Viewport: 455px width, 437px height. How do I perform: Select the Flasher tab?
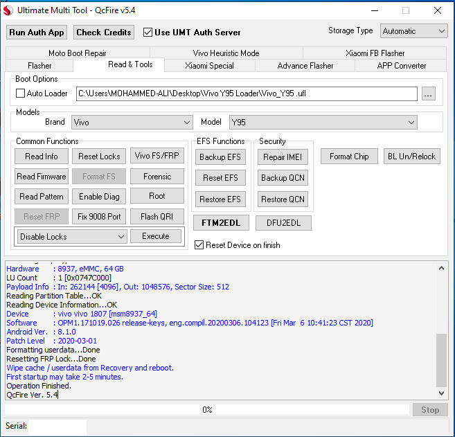click(x=39, y=66)
